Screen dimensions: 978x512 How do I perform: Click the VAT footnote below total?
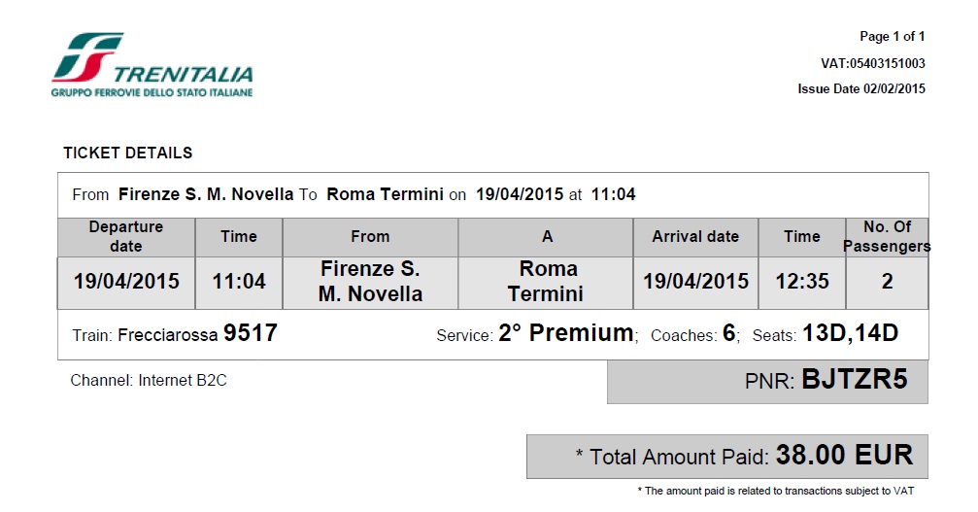776,492
